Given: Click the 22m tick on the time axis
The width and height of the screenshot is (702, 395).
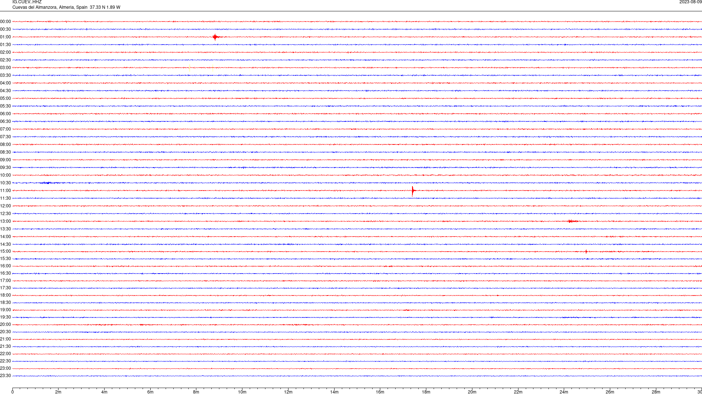Looking at the screenshot, I should point(518,392).
